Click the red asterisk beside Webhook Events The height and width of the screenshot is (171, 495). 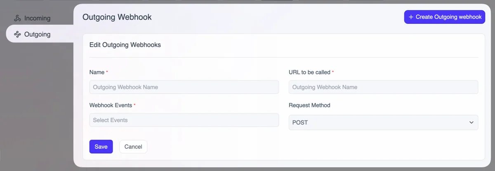[x=134, y=105]
